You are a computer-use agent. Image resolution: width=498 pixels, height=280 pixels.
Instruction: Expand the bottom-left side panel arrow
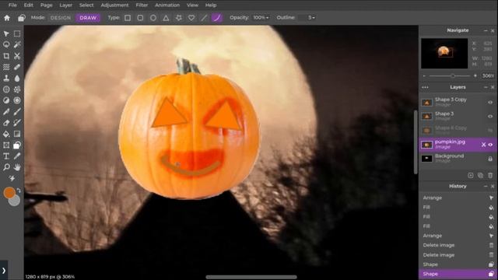tap(3, 271)
